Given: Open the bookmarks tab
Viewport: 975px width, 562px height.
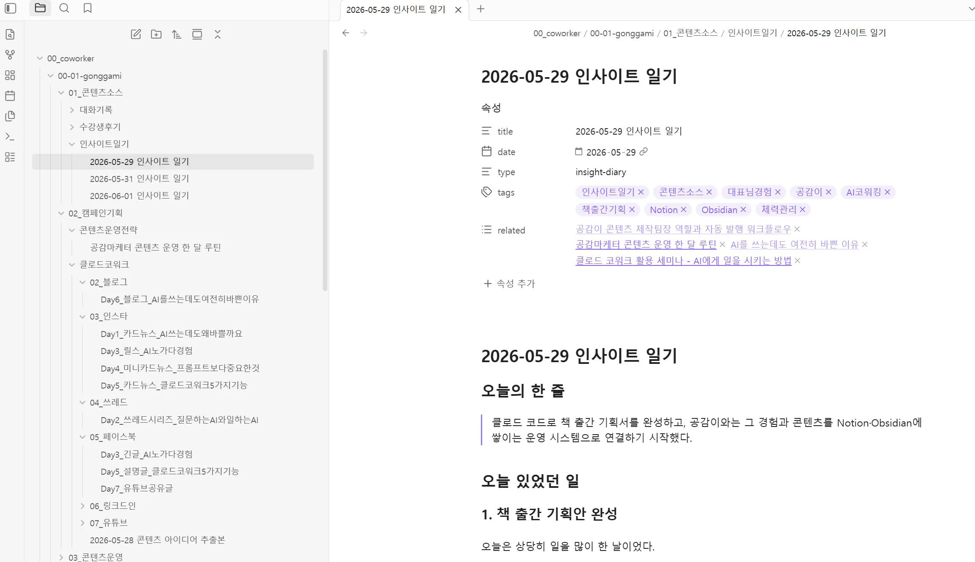Looking at the screenshot, I should click(x=87, y=8).
